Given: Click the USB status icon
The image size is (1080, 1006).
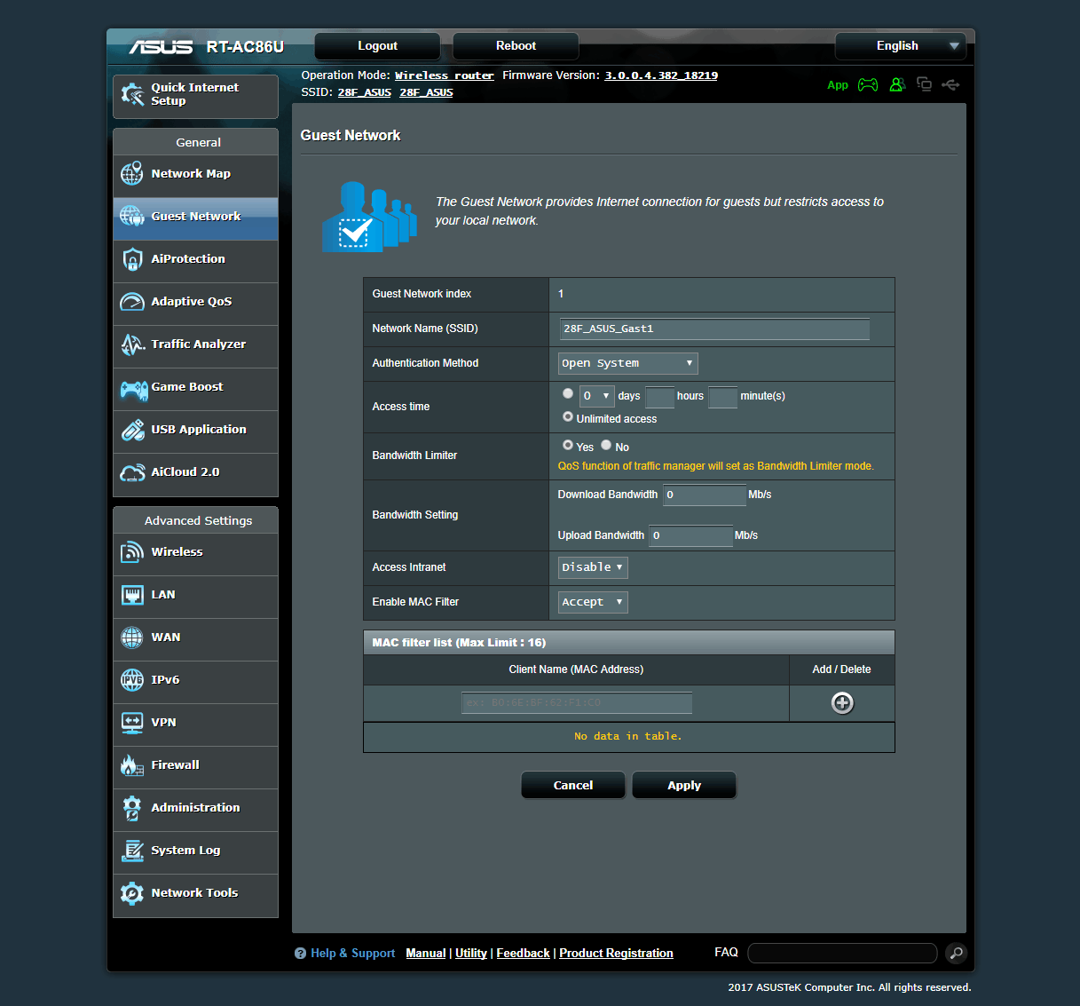Looking at the screenshot, I should click(950, 84).
